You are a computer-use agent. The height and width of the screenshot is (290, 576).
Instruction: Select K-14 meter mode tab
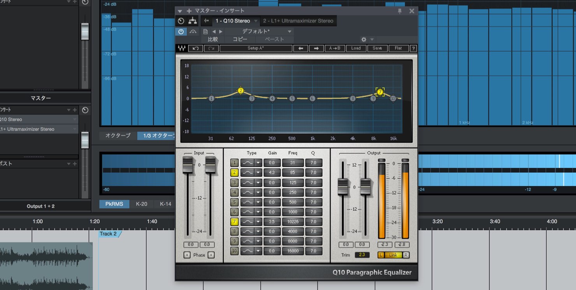tap(165, 204)
